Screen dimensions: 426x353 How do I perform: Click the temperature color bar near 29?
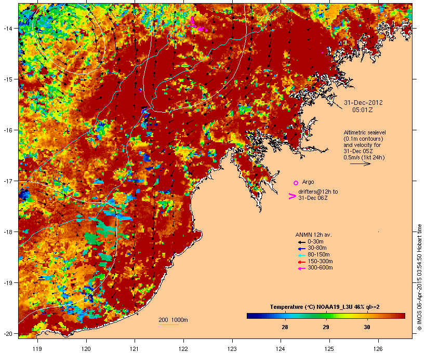(x=326, y=316)
